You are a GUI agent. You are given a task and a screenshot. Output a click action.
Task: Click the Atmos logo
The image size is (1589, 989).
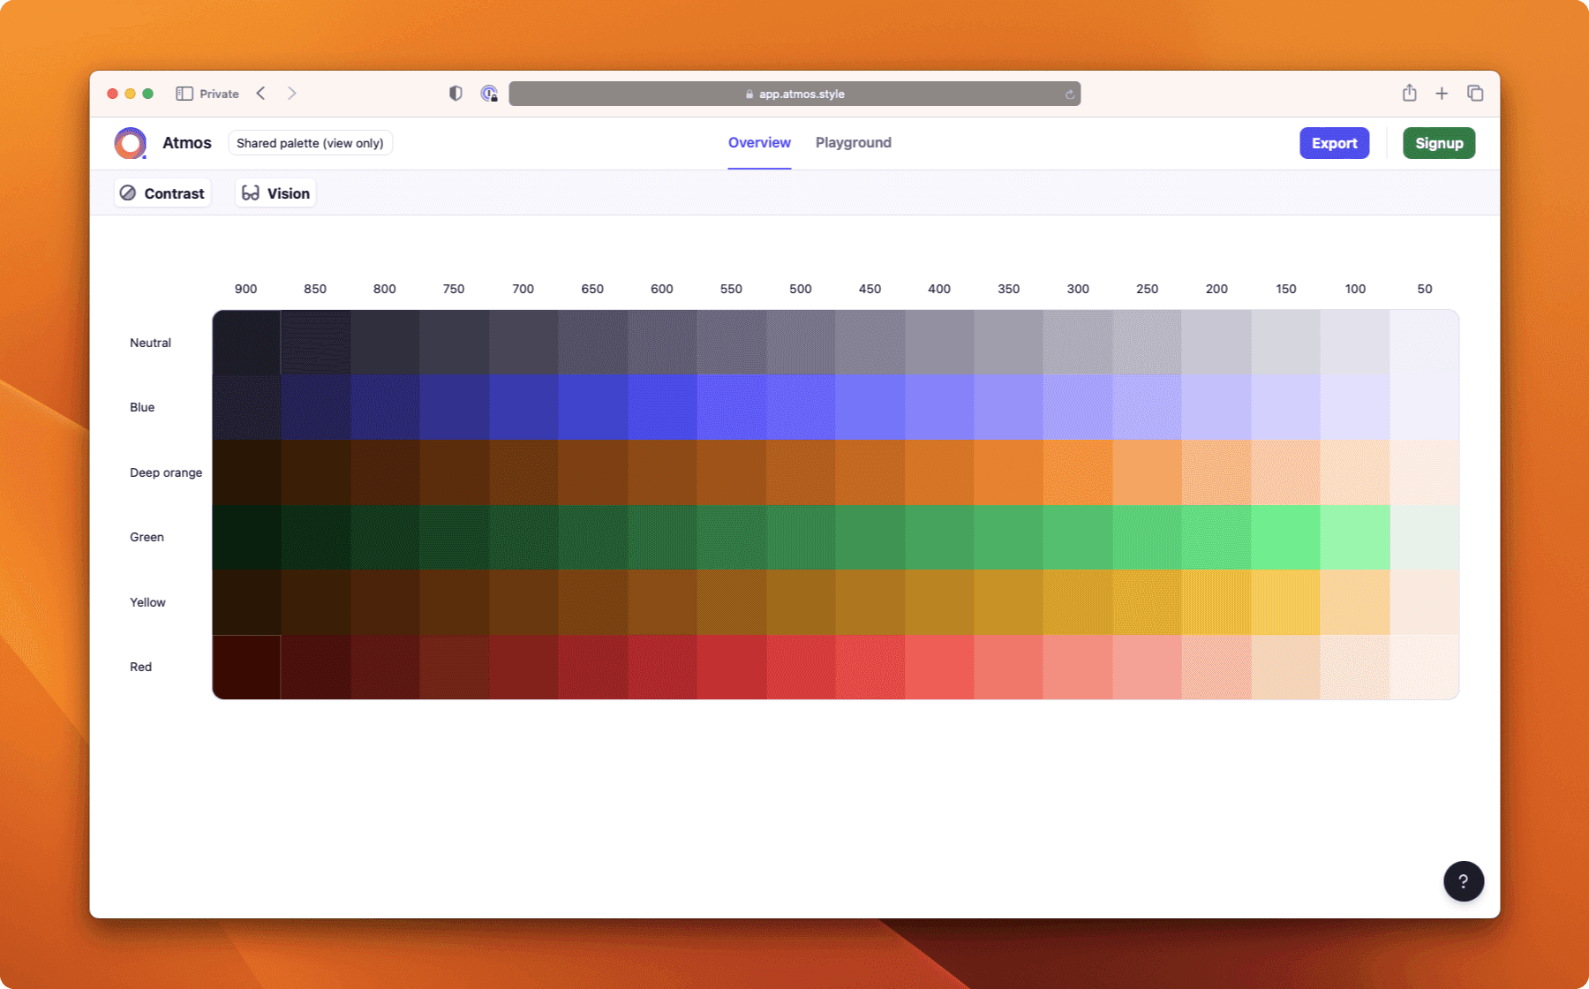[130, 142]
